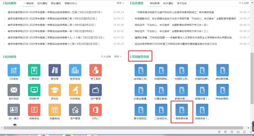This screenshot has width=254, height=136.
Task: Click 个人定制 in the 校外通知 header
Action: [x=244, y=3]
